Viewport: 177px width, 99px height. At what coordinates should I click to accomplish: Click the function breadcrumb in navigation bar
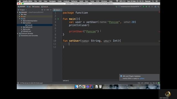click(x=36, y=7)
